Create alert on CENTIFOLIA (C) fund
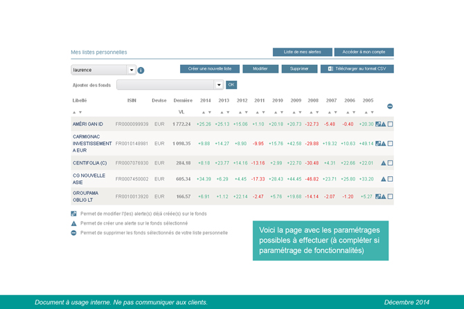464x309 pixels. pos(384,163)
